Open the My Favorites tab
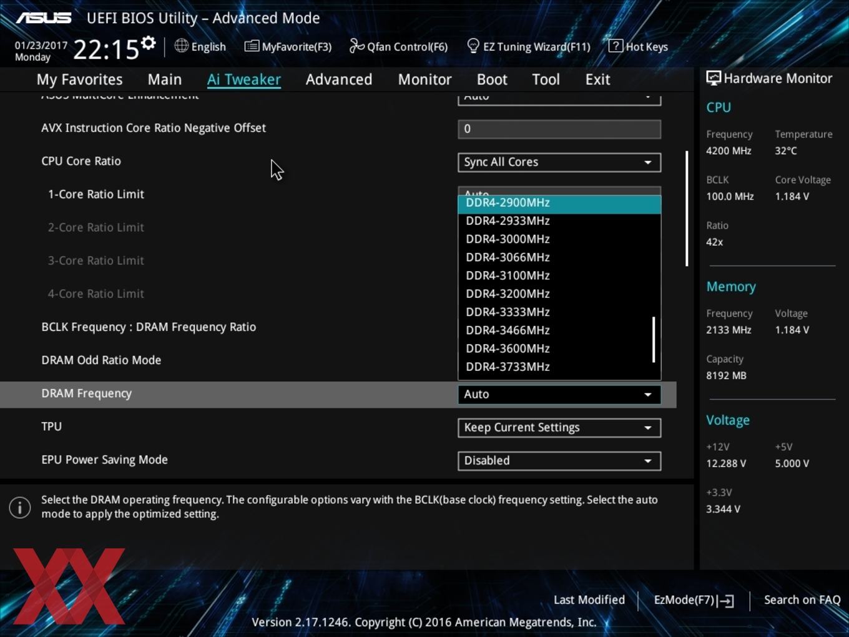This screenshot has height=637, width=849. pyautogui.click(x=79, y=79)
